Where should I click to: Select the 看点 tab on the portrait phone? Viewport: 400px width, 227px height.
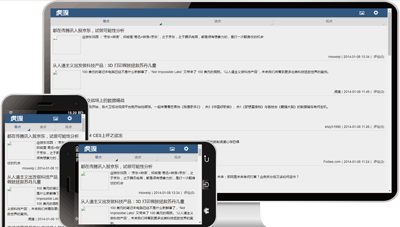17,127
